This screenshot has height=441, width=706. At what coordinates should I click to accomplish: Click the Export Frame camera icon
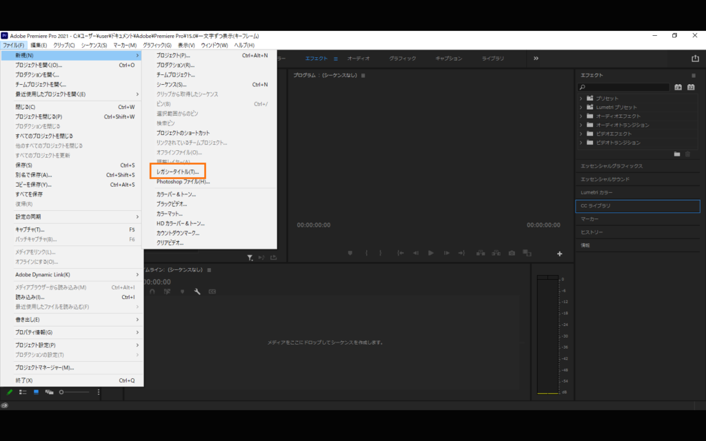(512, 253)
